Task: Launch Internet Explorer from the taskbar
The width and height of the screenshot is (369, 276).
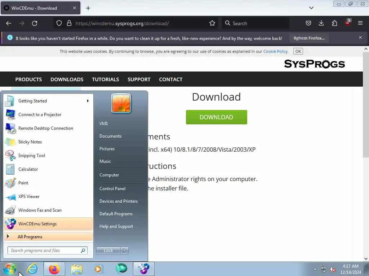Action: click(32, 269)
